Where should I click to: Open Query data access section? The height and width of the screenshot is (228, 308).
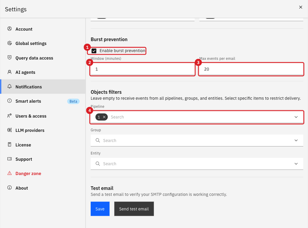pyautogui.click(x=43, y=58)
